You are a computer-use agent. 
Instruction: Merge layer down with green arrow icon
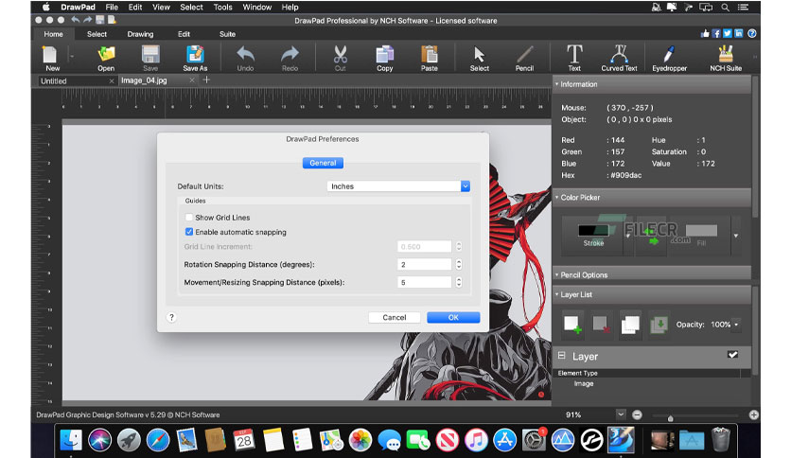coord(659,325)
